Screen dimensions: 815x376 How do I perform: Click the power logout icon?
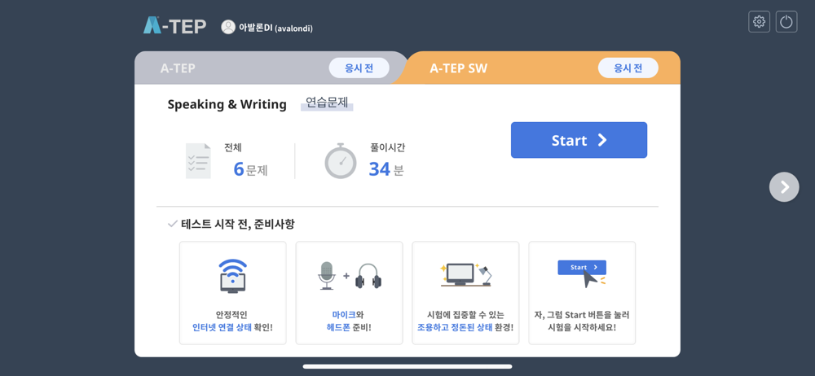(786, 22)
